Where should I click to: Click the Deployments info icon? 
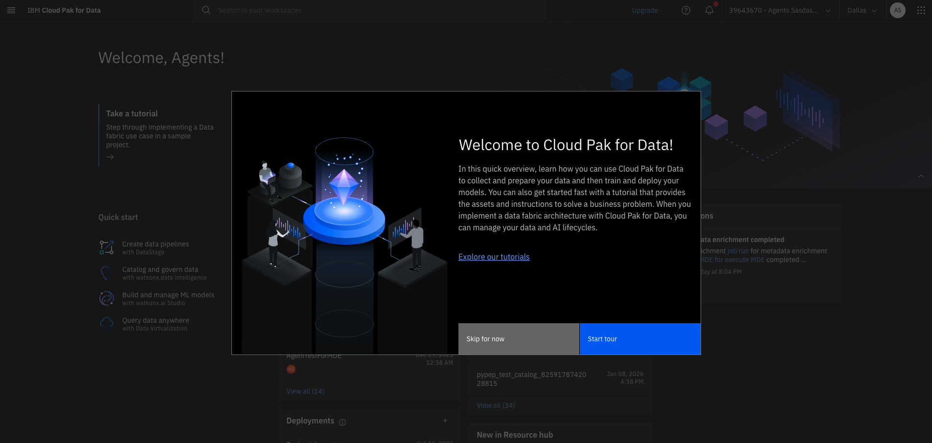coord(342,422)
